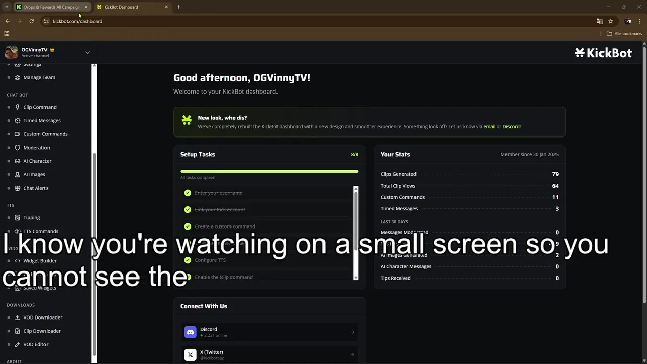Click 'Create a custom command' checkmark

[188, 226]
